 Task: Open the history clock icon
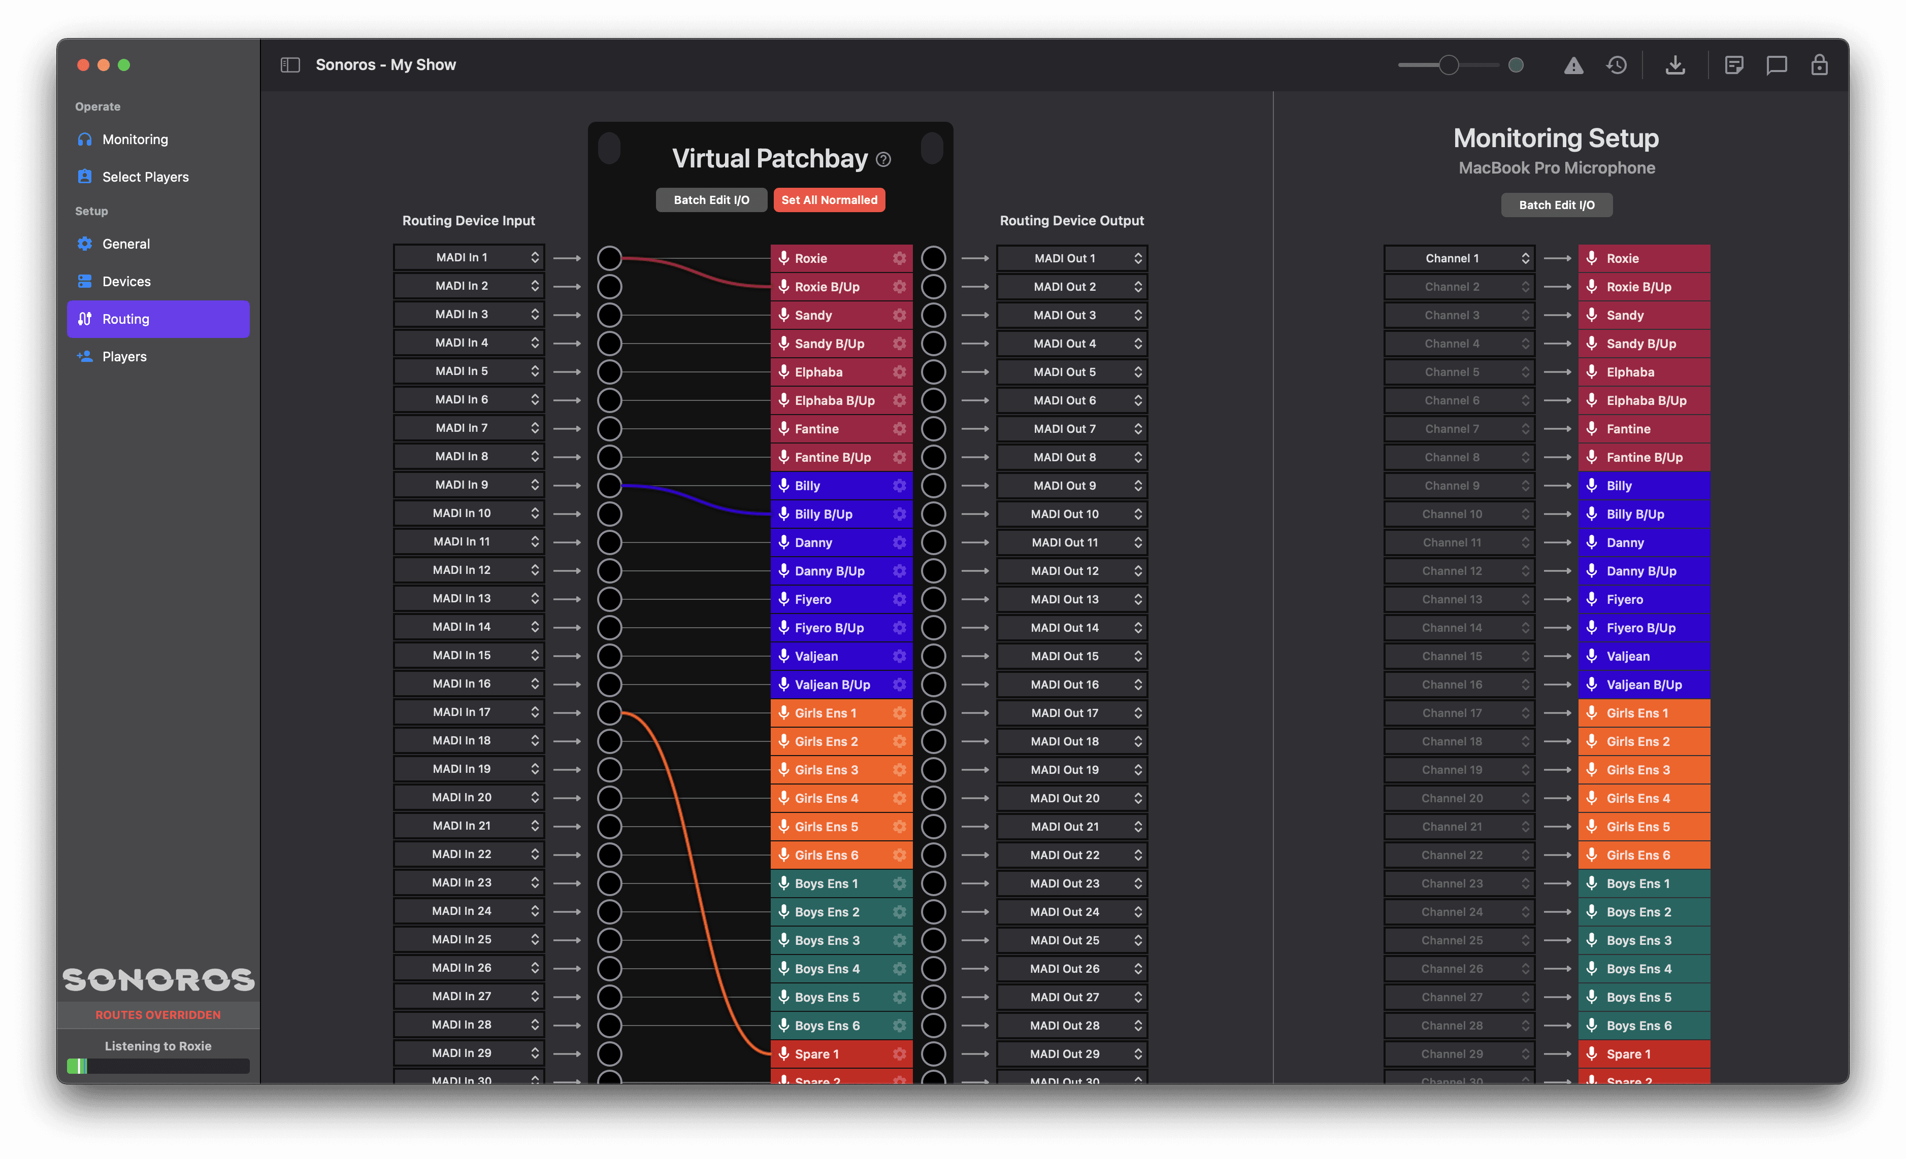(1616, 66)
